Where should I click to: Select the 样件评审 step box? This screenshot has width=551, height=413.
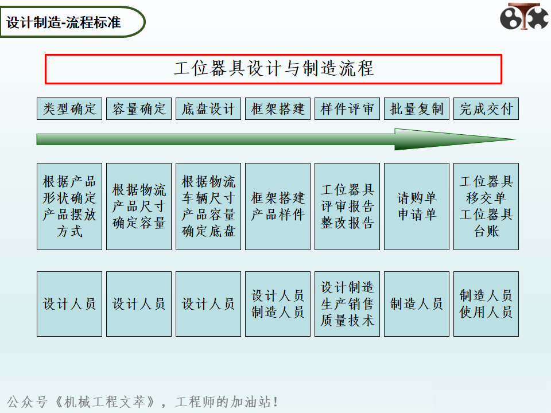[347, 109]
